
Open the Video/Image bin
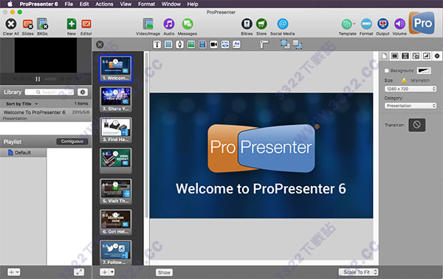point(148,24)
